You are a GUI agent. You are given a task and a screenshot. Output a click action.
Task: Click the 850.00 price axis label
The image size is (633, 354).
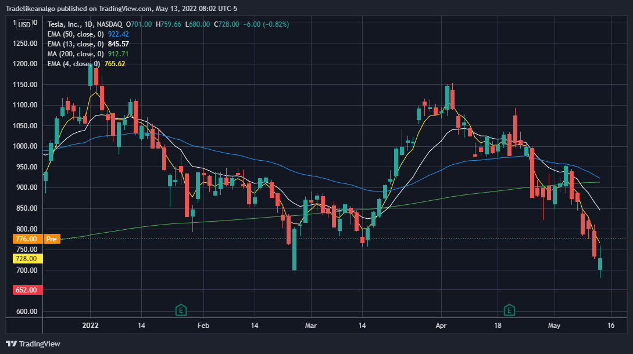pyautogui.click(x=27, y=208)
